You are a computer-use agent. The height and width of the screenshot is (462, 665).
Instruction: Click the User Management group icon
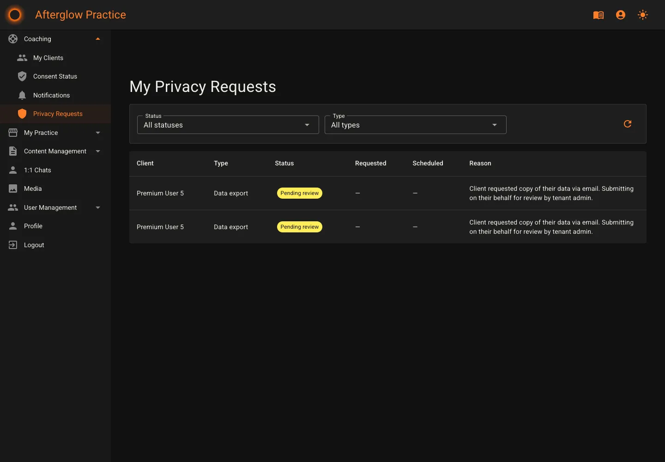tap(13, 207)
